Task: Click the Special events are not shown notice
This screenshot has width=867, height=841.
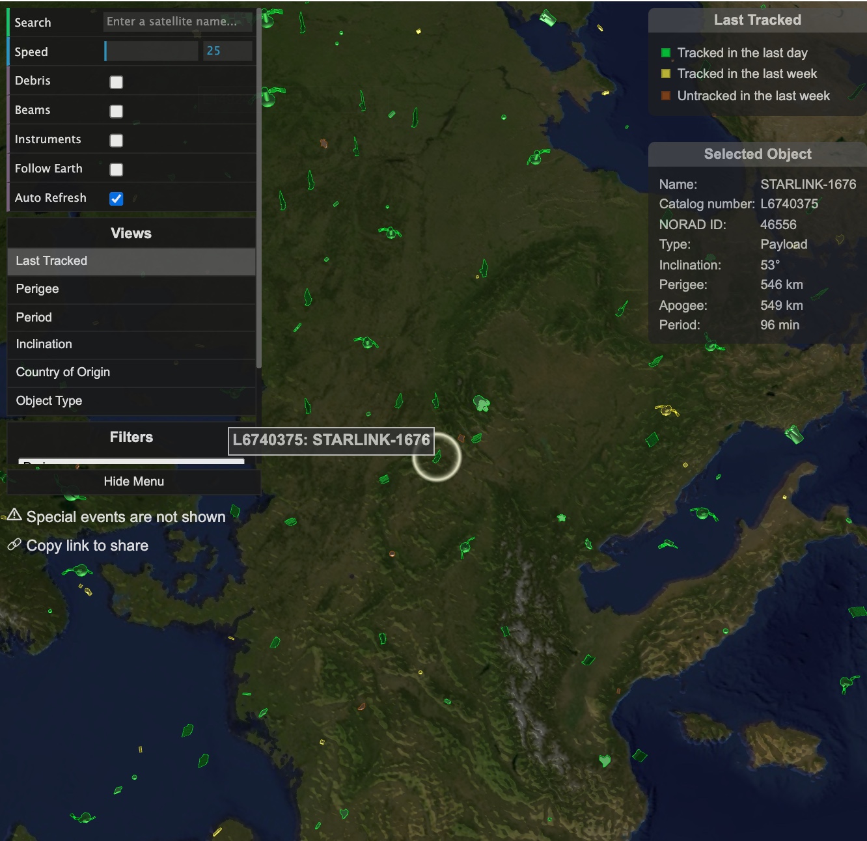Action: click(126, 517)
